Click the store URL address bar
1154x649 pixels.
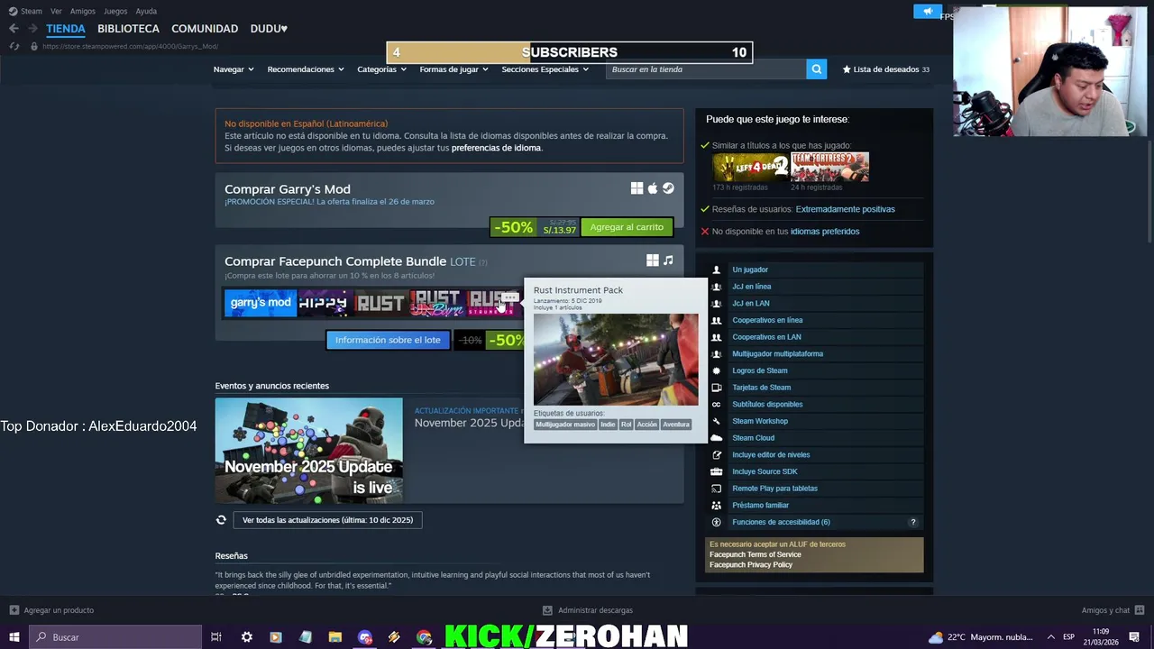pyautogui.click(x=130, y=46)
